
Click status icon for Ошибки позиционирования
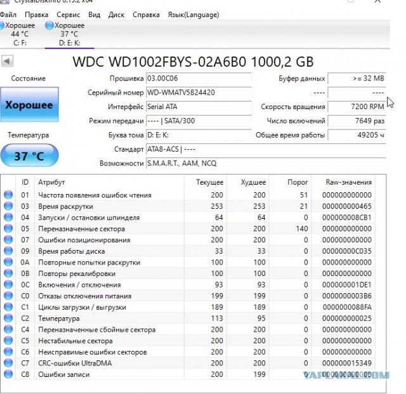8,240
